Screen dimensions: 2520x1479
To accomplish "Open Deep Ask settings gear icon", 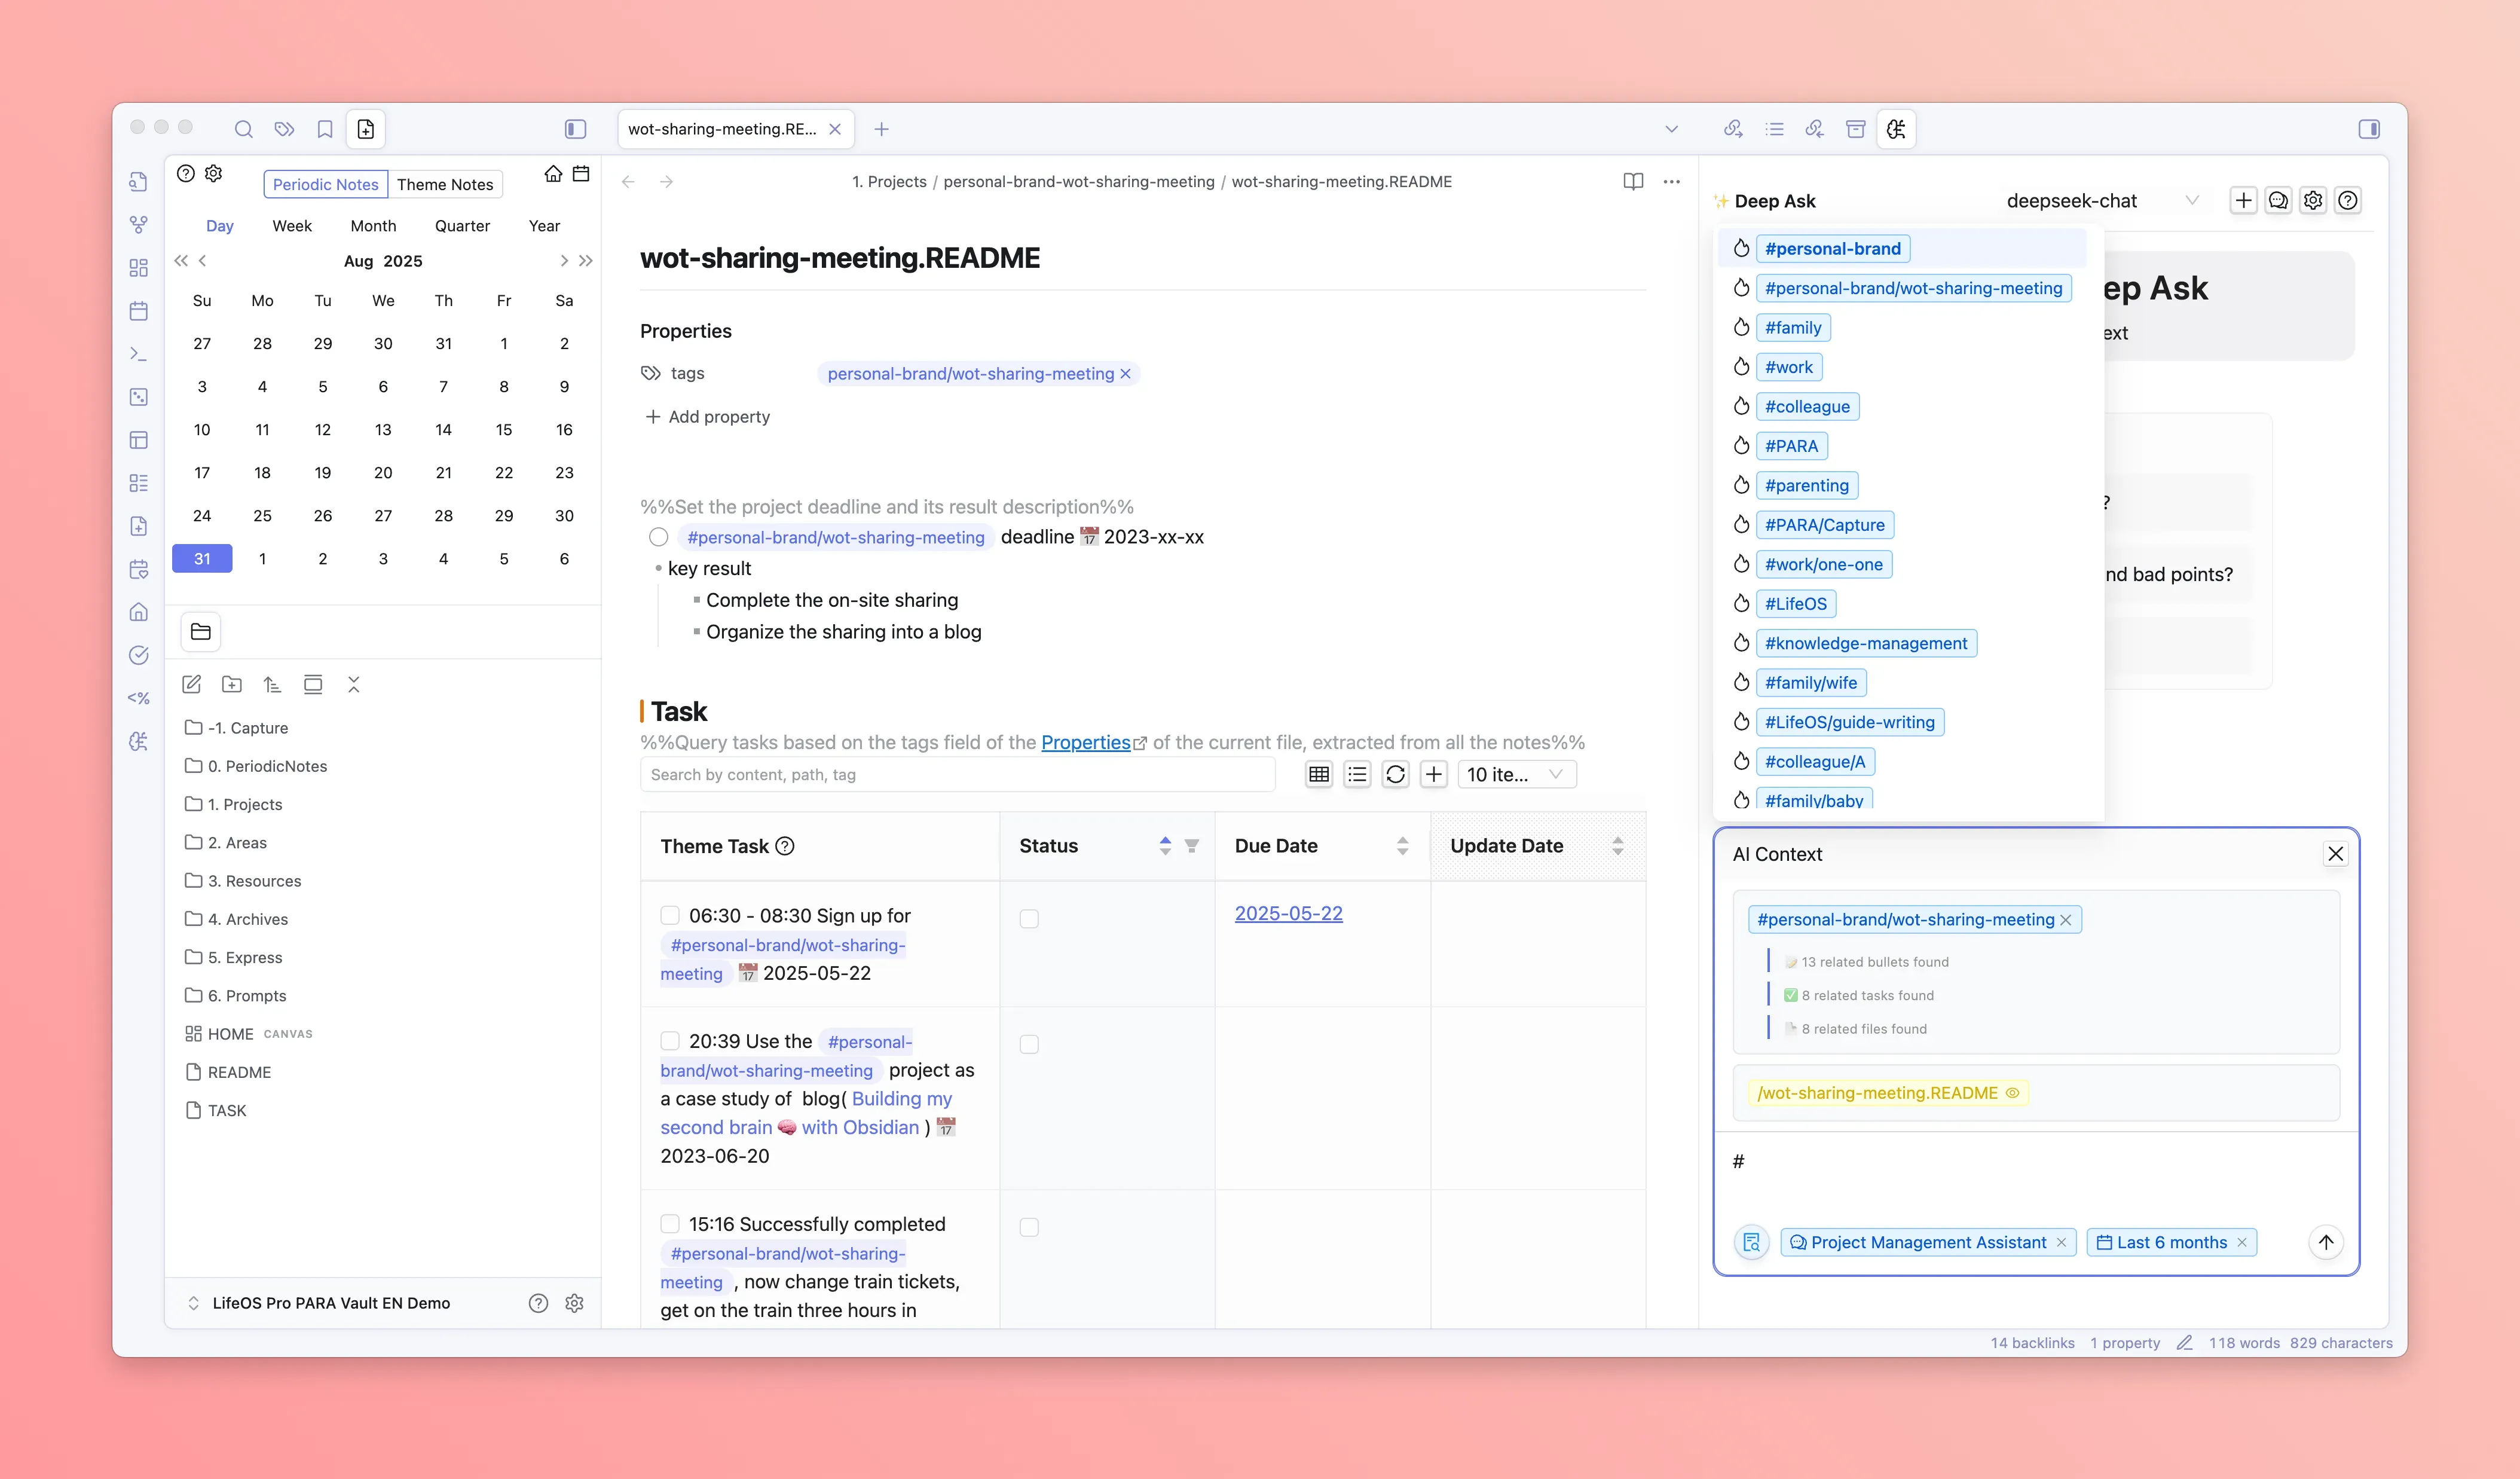I will pyautogui.click(x=2313, y=200).
